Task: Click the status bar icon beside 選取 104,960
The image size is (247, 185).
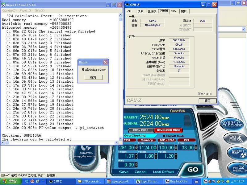Action: 5,175
